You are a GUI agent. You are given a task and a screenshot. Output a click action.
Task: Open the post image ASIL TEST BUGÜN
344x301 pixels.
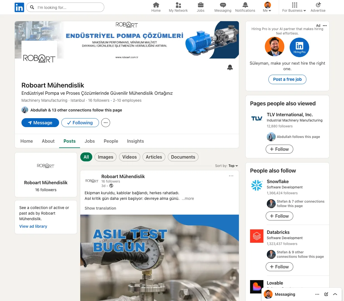pyautogui.click(x=159, y=258)
